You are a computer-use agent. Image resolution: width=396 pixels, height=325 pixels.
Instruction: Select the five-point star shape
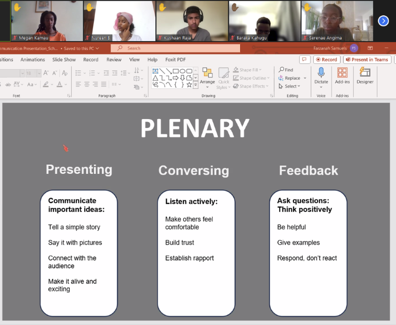(189, 84)
